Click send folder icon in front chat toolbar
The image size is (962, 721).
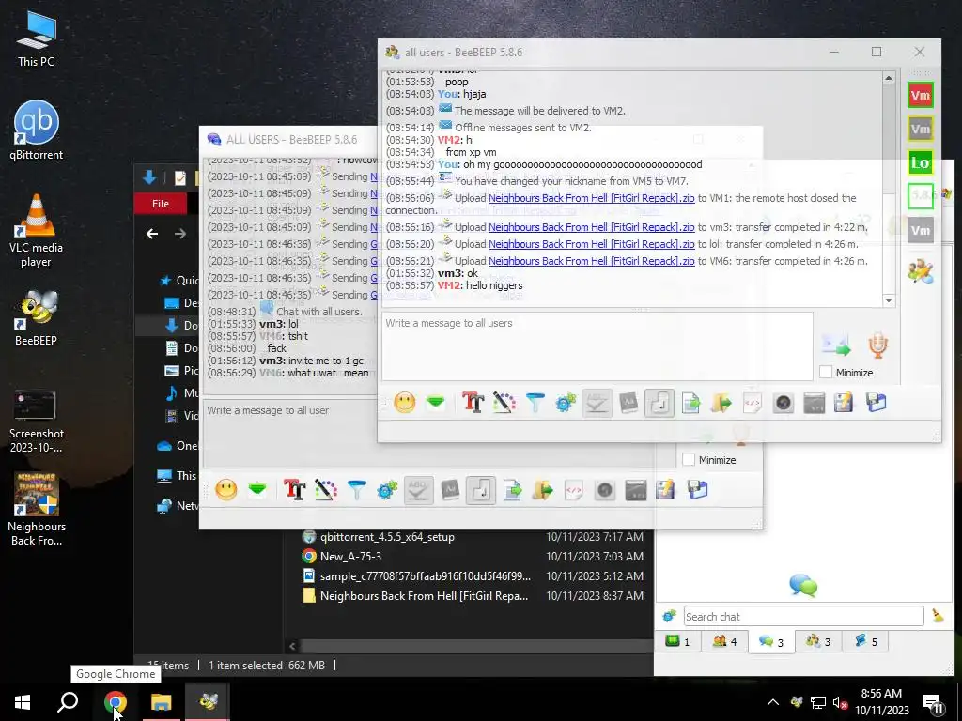click(x=721, y=403)
